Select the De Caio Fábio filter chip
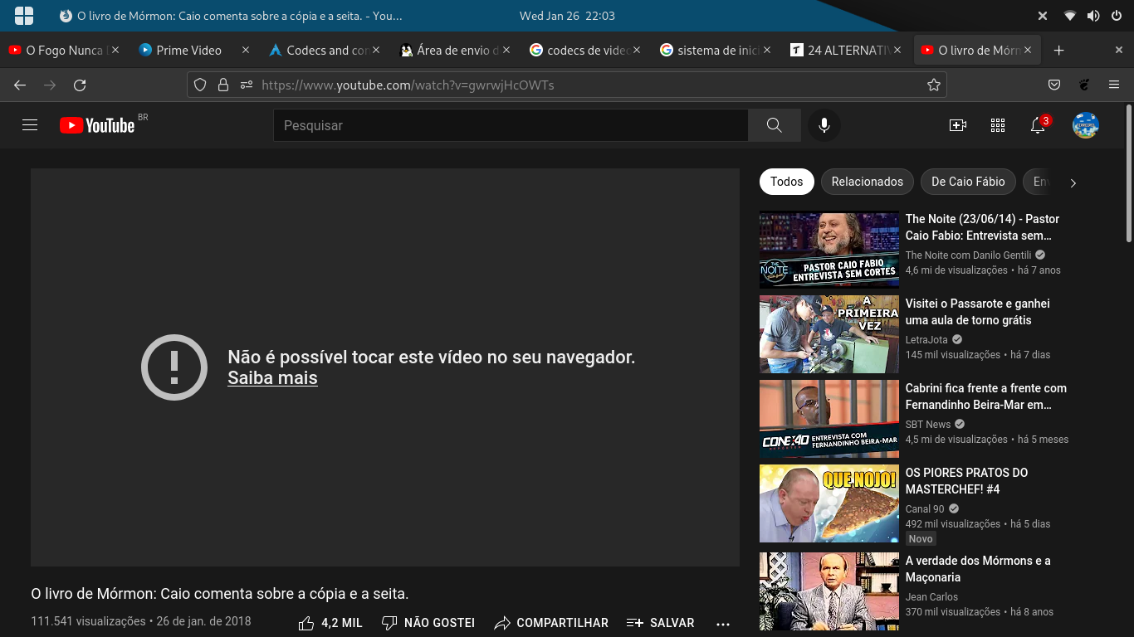This screenshot has width=1134, height=637. [968, 182]
